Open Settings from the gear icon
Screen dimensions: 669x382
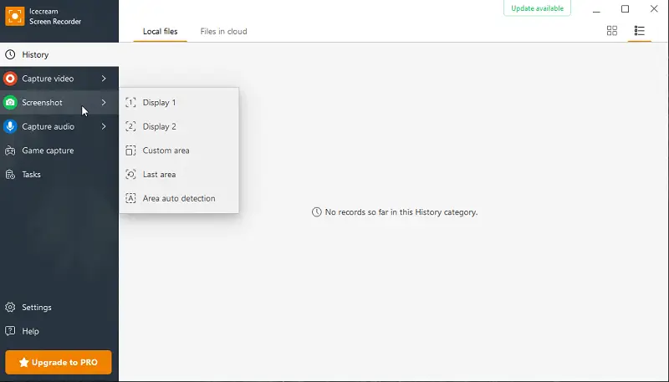pyautogui.click(x=10, y=308)
